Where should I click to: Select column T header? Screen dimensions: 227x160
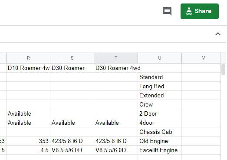116,58
